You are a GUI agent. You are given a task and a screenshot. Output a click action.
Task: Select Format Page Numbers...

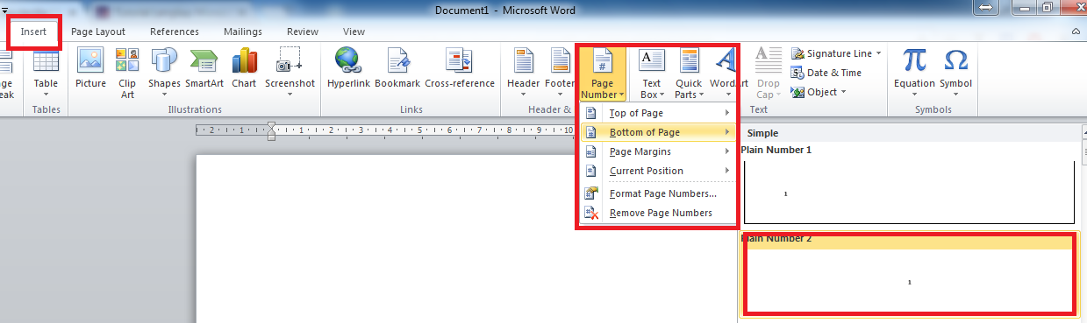click(657, 193)
